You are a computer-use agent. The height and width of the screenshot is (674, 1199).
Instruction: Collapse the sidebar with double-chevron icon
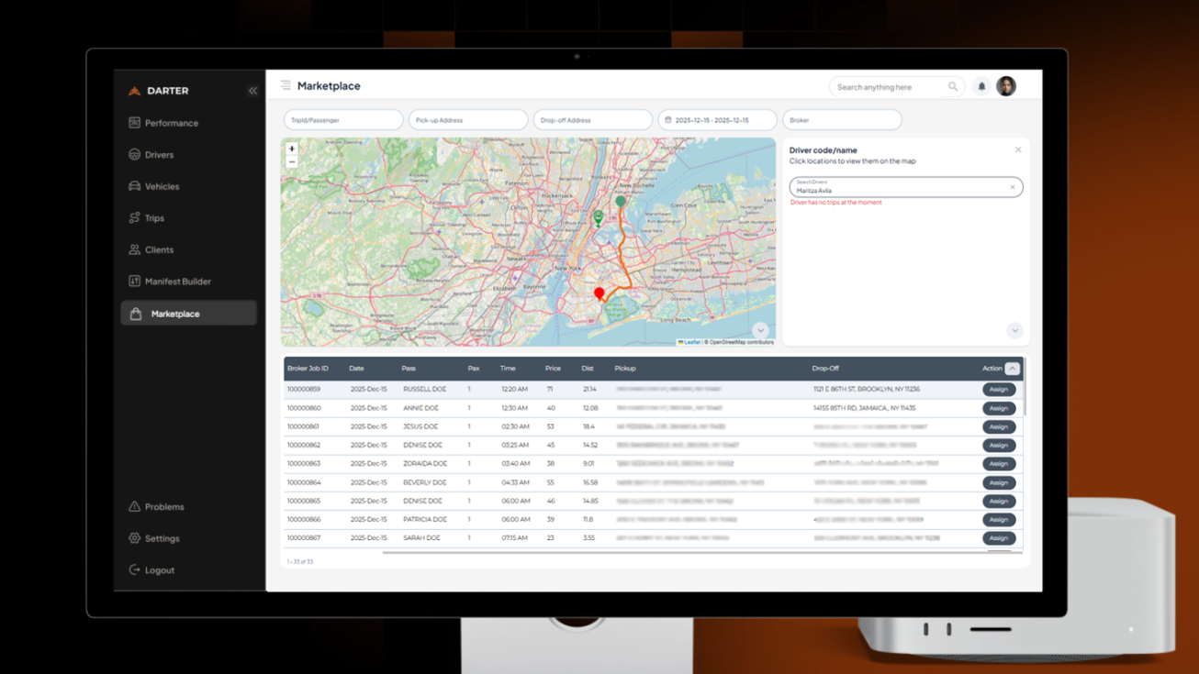[x=252, y=91]
